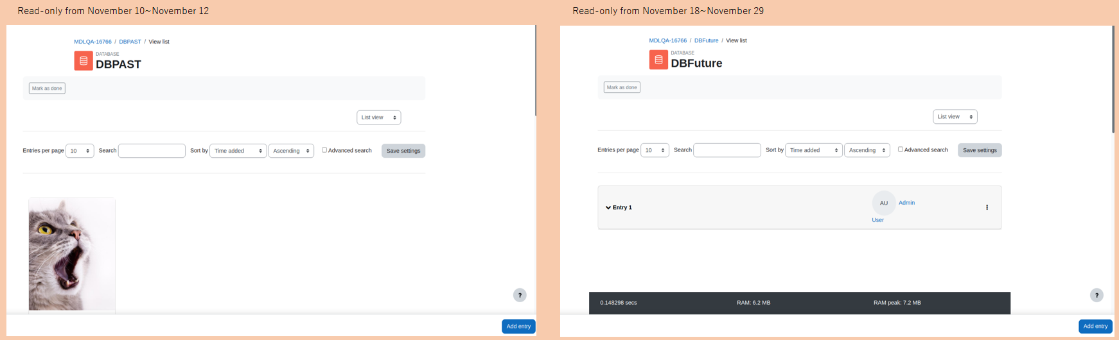1119x340 pixels.
Task: Click the View list breadcrumb in DBFuture
Action: (736, 40)
